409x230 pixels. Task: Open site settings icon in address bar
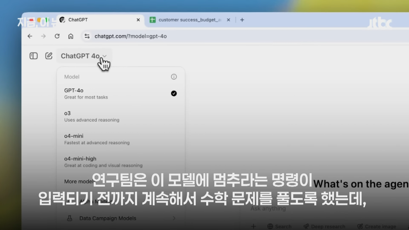[x=87, y=36]
